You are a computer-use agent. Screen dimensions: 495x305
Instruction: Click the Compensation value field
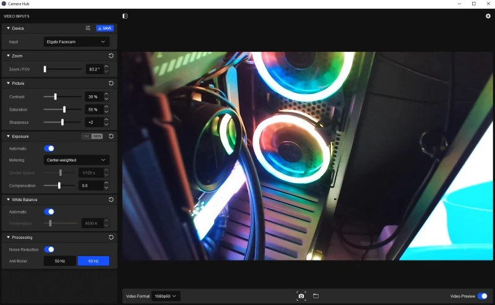(90, 186)
